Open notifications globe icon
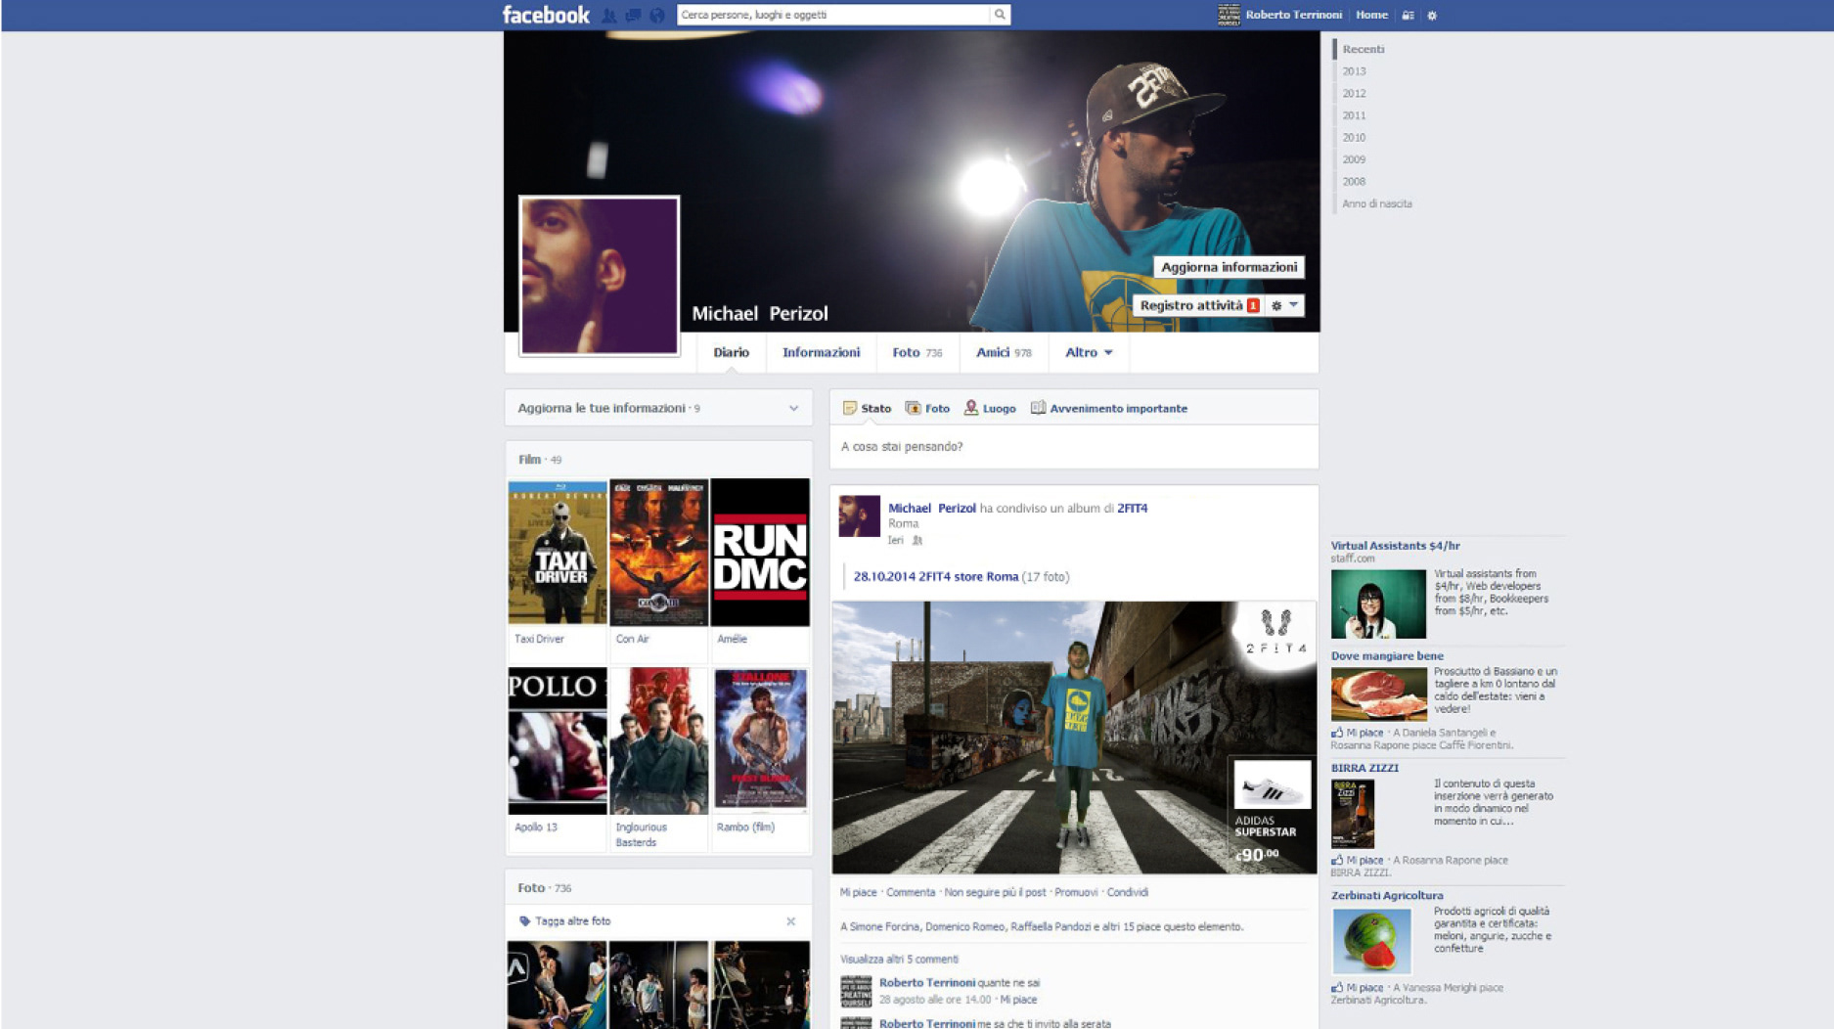The image size is (1834, 1029). (x=657, y=16)
